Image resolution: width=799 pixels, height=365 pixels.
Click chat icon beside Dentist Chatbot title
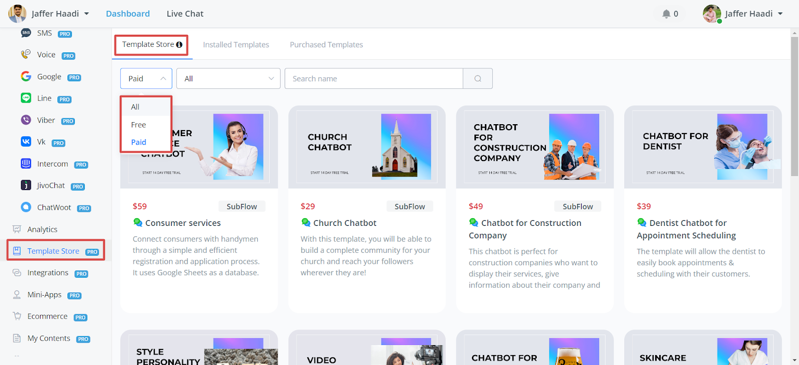[642, 222]
